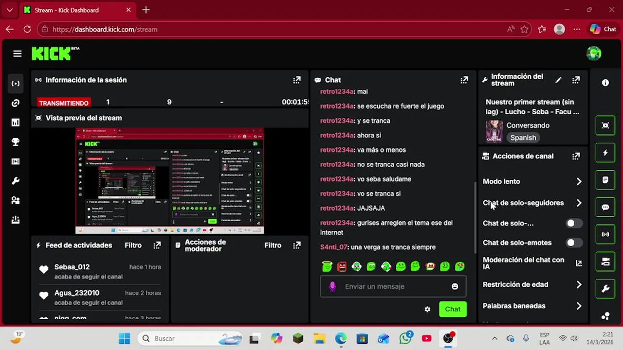Show hidden system tray icons chevron
The width and height of the screenshot is (623, 350).
[x=495, y=338]
